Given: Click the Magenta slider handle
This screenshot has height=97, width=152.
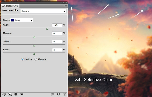Looking at the screenshot, I should click(34, 37).
